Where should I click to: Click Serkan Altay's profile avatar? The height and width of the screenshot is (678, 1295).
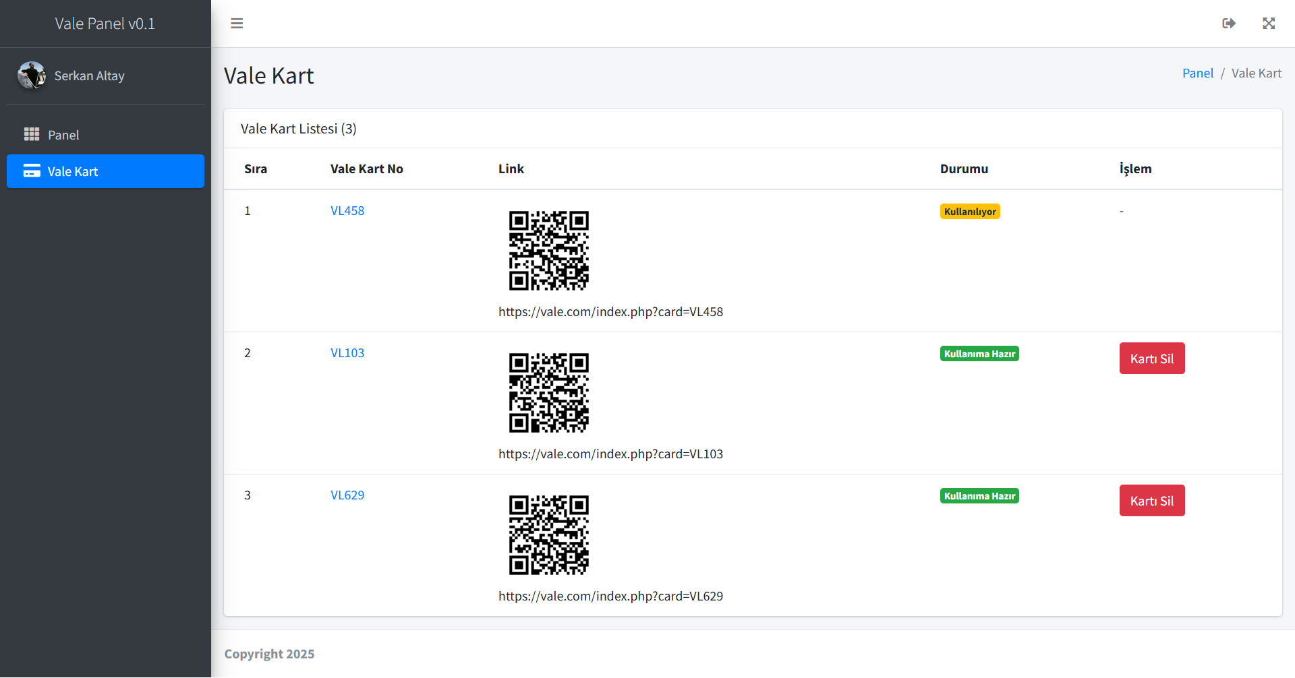[32, 75]
